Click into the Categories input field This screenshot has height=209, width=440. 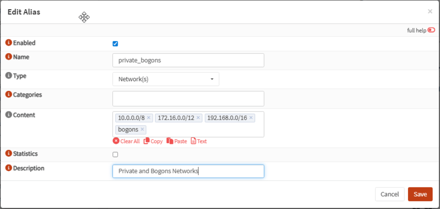(188, 99)
